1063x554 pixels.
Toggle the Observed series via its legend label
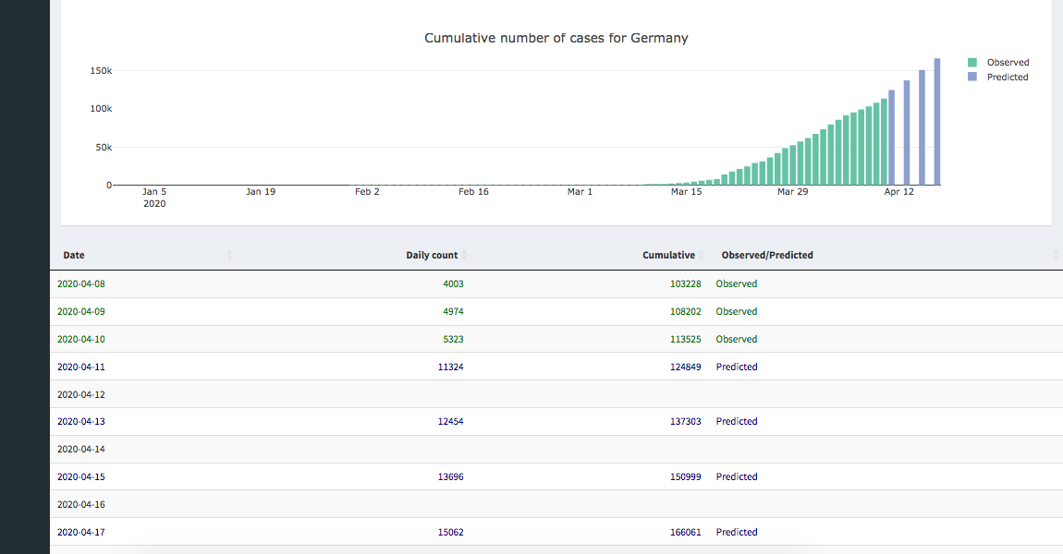(x=1008, y=63)
